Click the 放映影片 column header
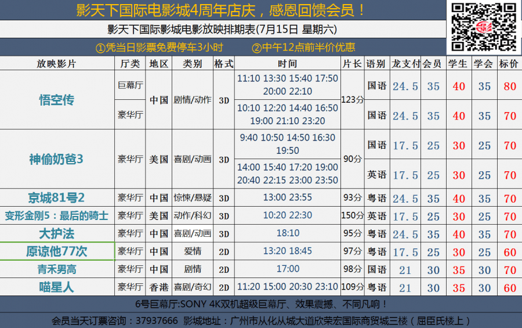The image size is (522, 328). click(x=57, y=64)
